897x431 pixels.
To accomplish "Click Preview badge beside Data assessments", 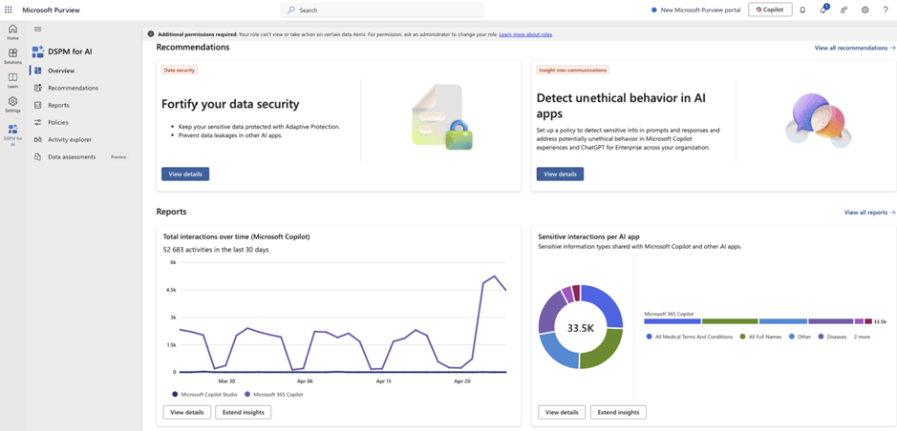I will click(118, 157).
